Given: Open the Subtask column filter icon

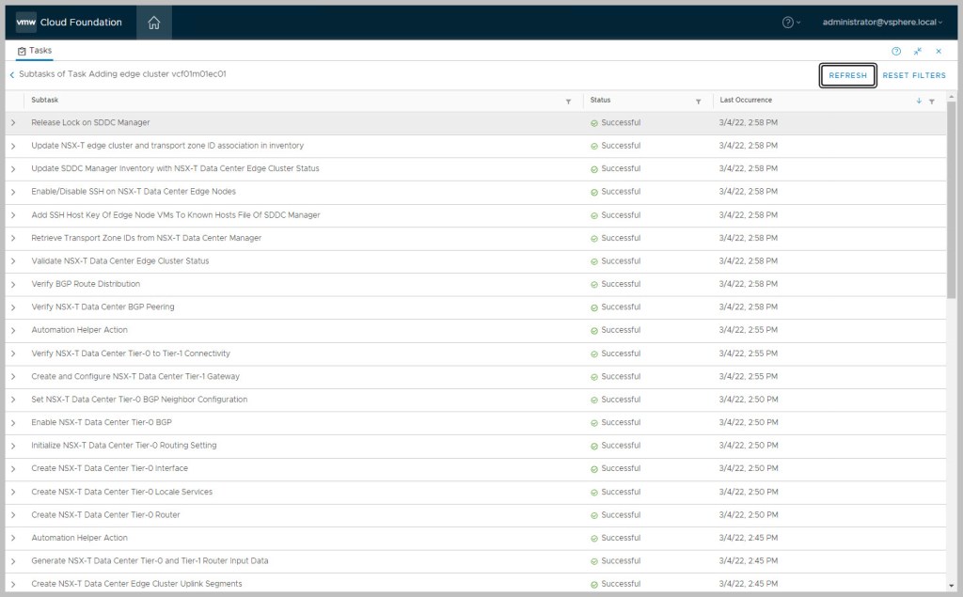Looking at the screenshot, I should tap(568, 101).
